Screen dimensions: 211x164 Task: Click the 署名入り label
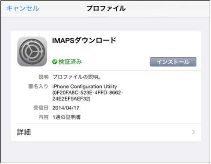click(38, 86)
